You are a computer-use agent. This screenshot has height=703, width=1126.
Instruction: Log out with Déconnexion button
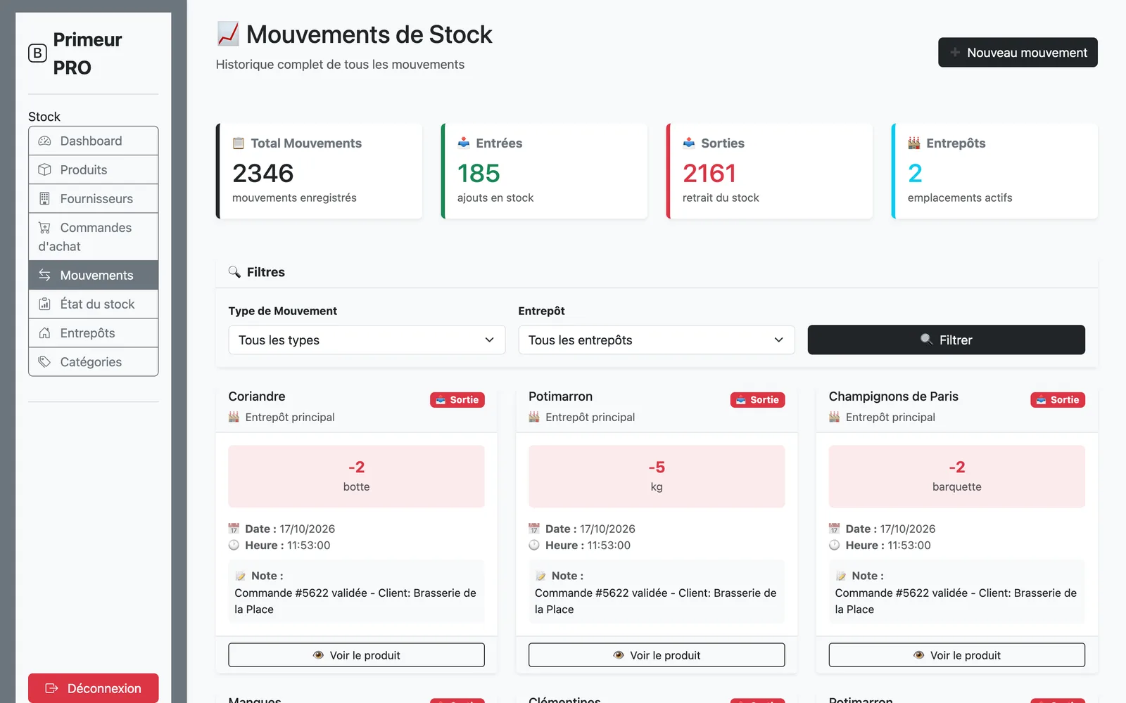pyautogui.click(x=93, y=688)
